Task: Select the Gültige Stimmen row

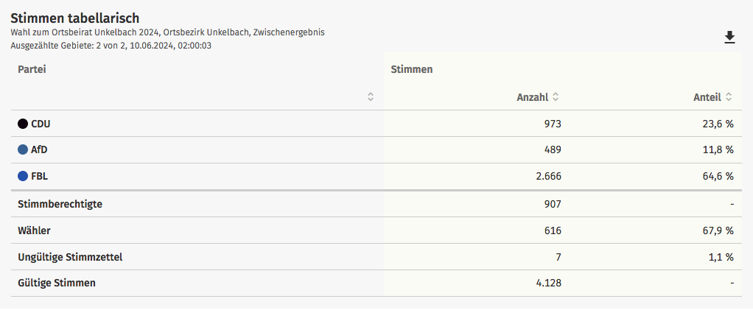Action: (x=376, y=283)
